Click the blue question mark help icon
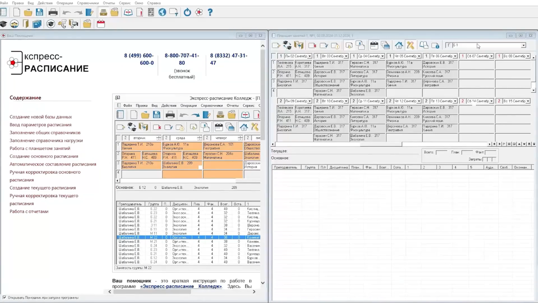Screen dimensions: 538x303 (x=210, y=13)
